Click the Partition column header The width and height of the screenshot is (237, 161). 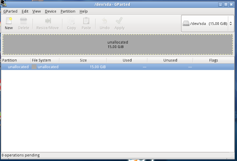pyautogui.click(x=16, y=60)
